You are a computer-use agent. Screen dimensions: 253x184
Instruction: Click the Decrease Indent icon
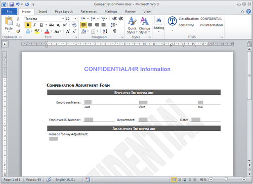point(114,18)
